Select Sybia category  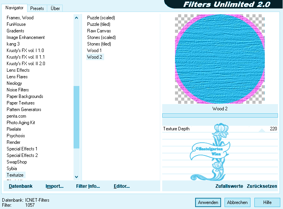[x=12, y=169]
